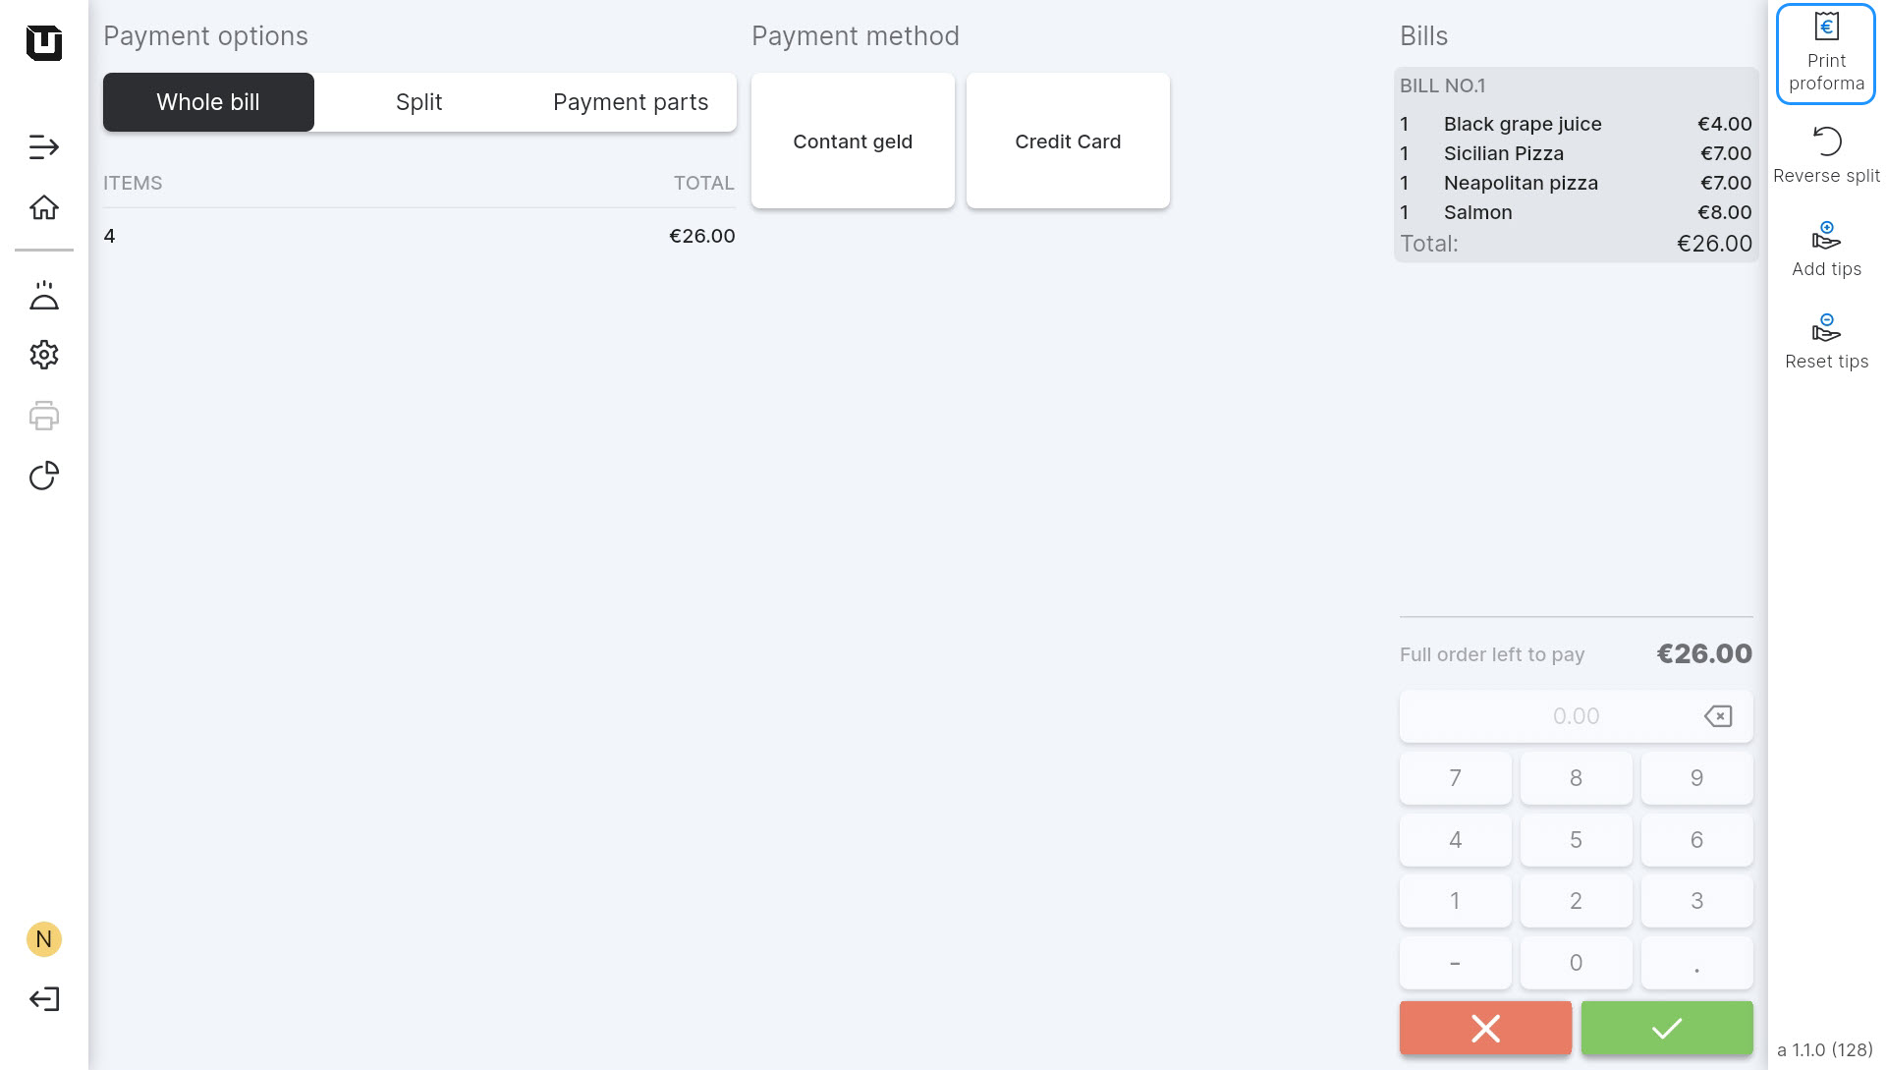Image resolution: width=1886 pixels, height=1070 pixels.
Task: Click the Print proforma icon
Action: click(x=1826, y=28)
